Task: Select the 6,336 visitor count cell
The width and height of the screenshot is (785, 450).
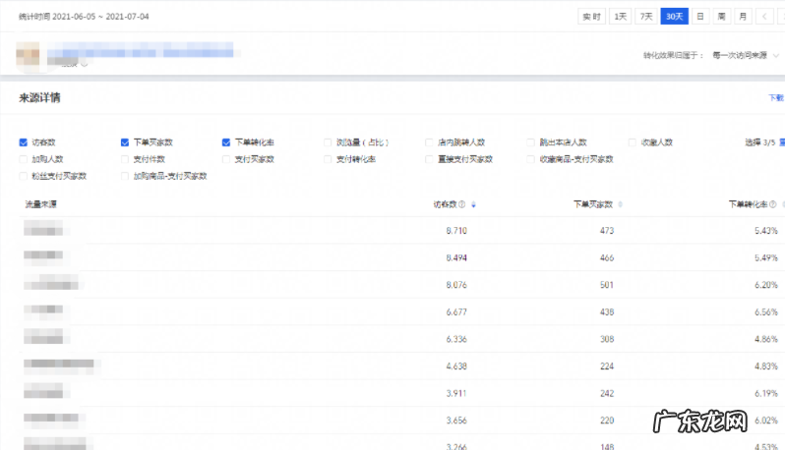Action: [x=456, y=339]
